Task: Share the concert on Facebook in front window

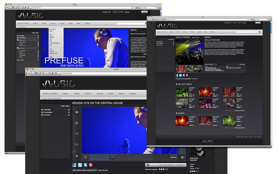Action: 75,165
